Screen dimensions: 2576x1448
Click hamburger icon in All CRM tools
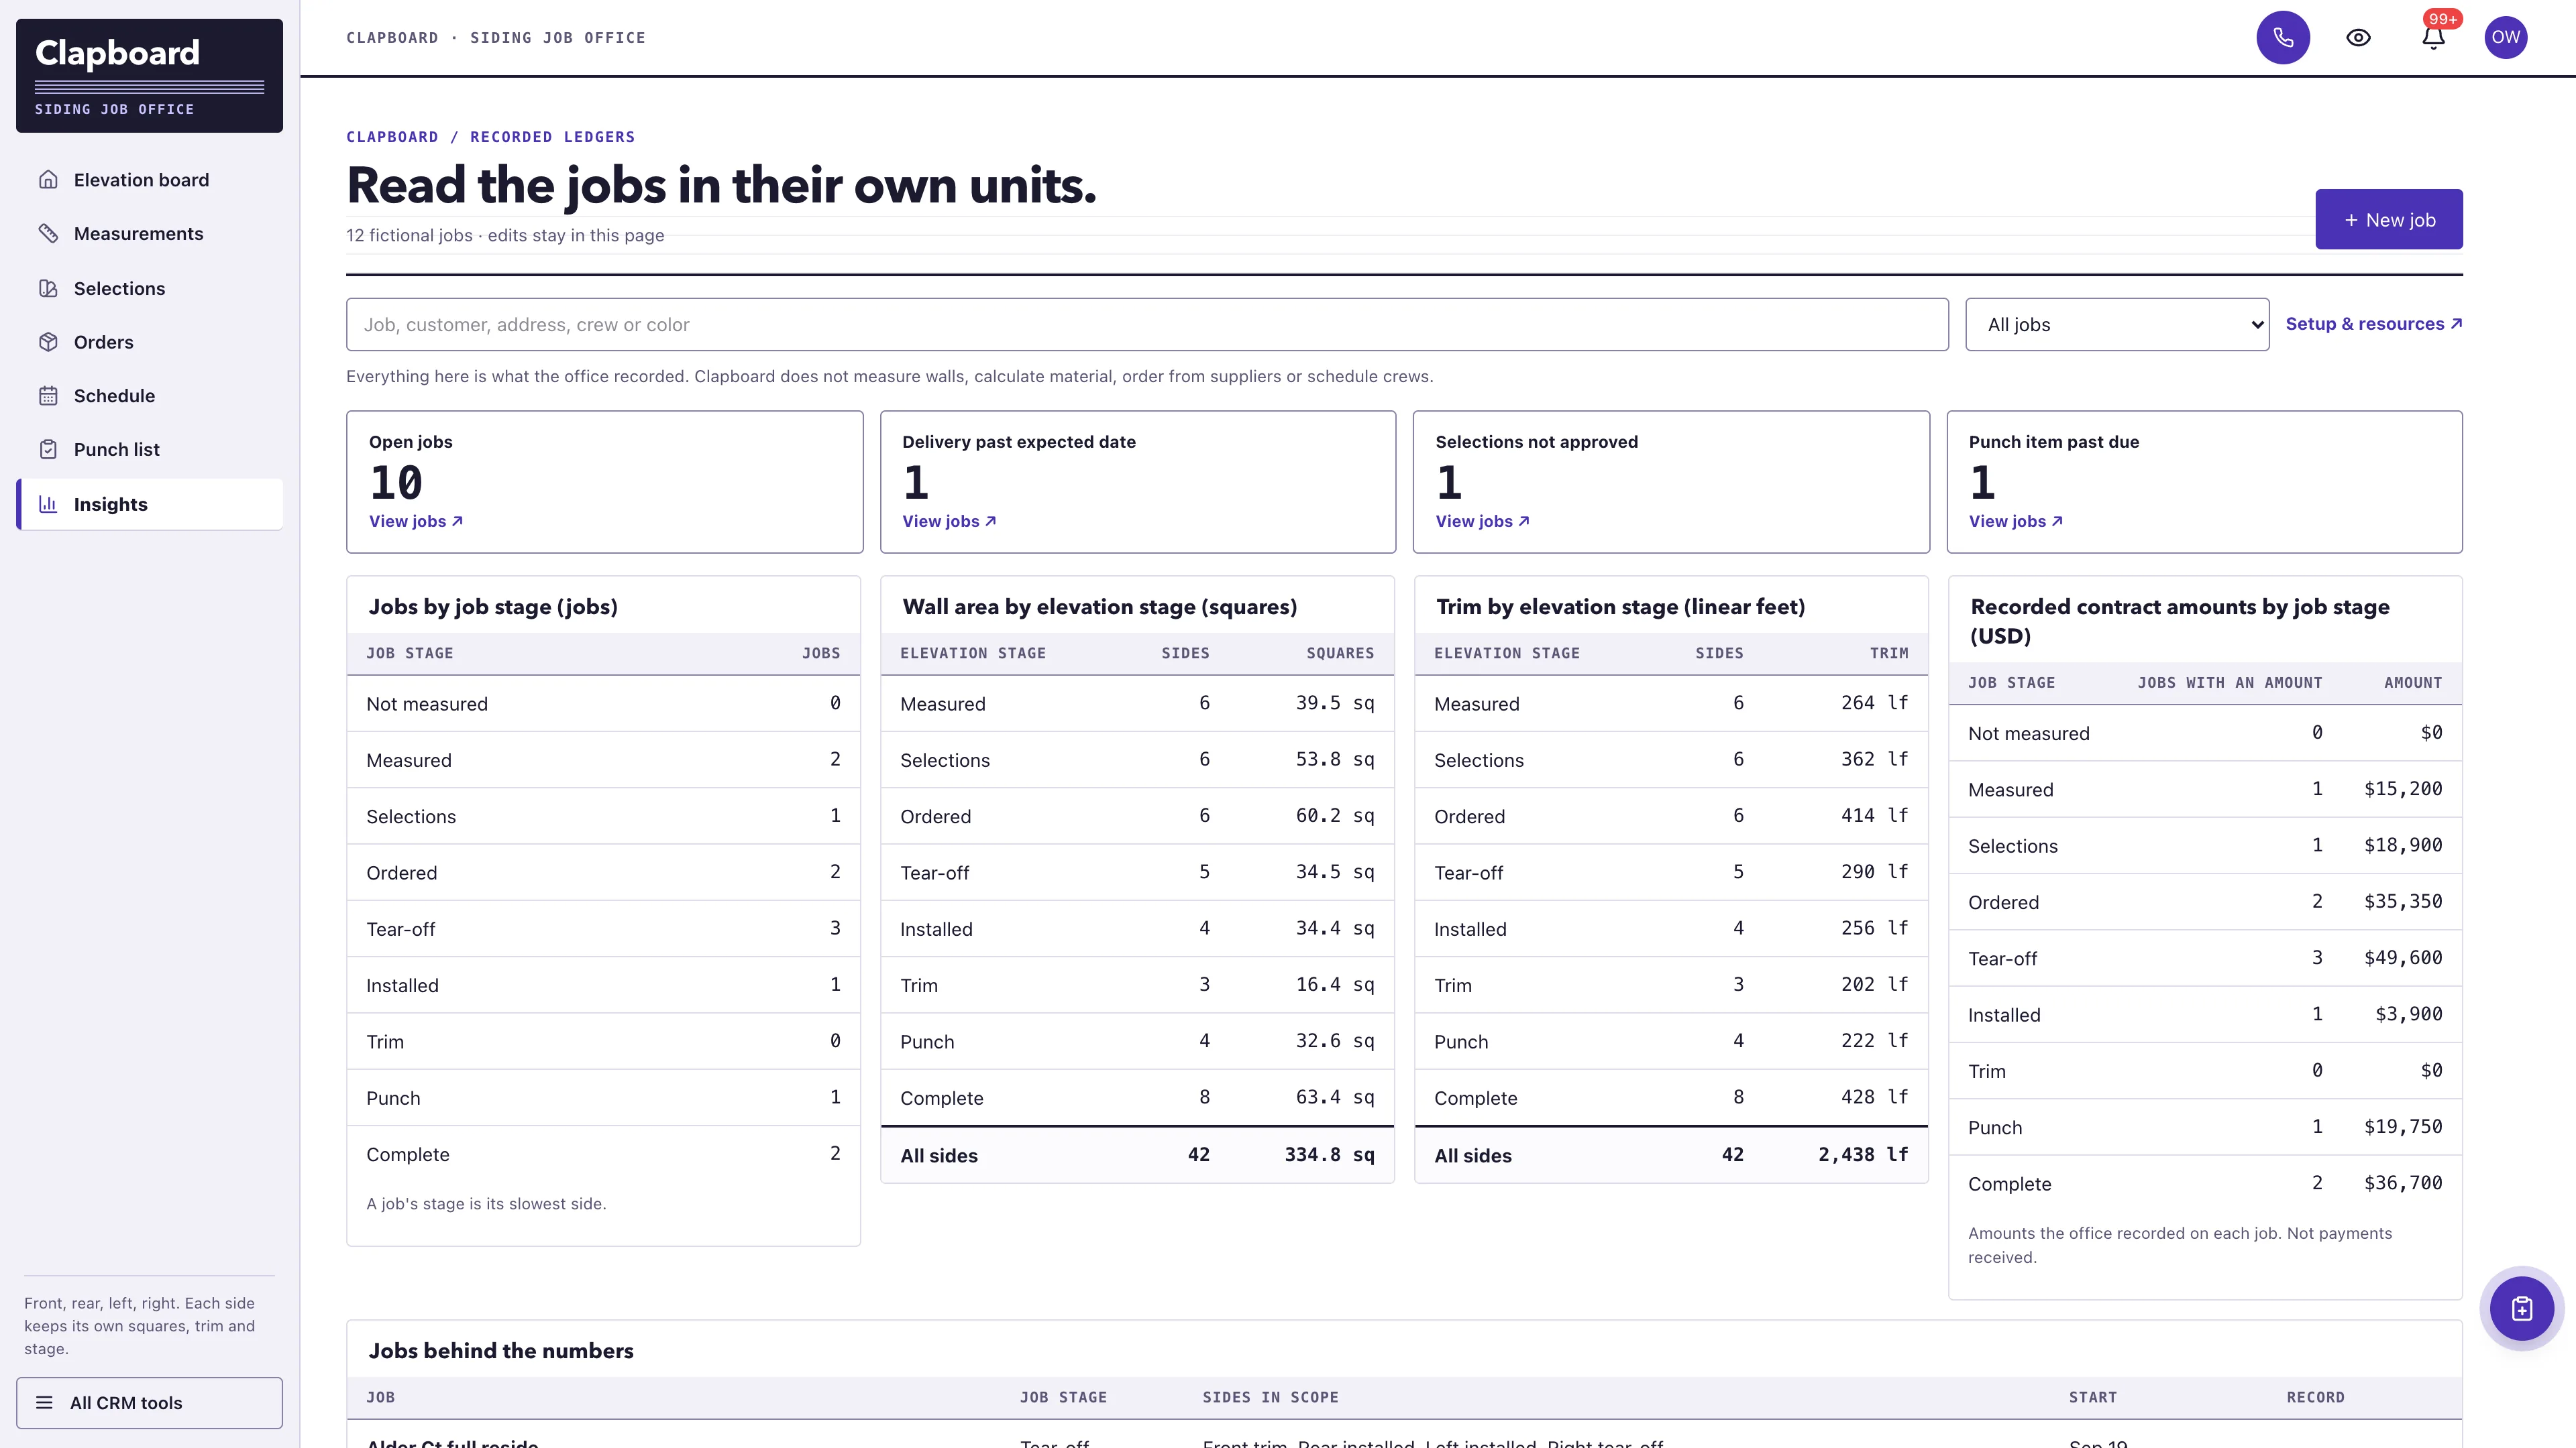(44, 1402)
